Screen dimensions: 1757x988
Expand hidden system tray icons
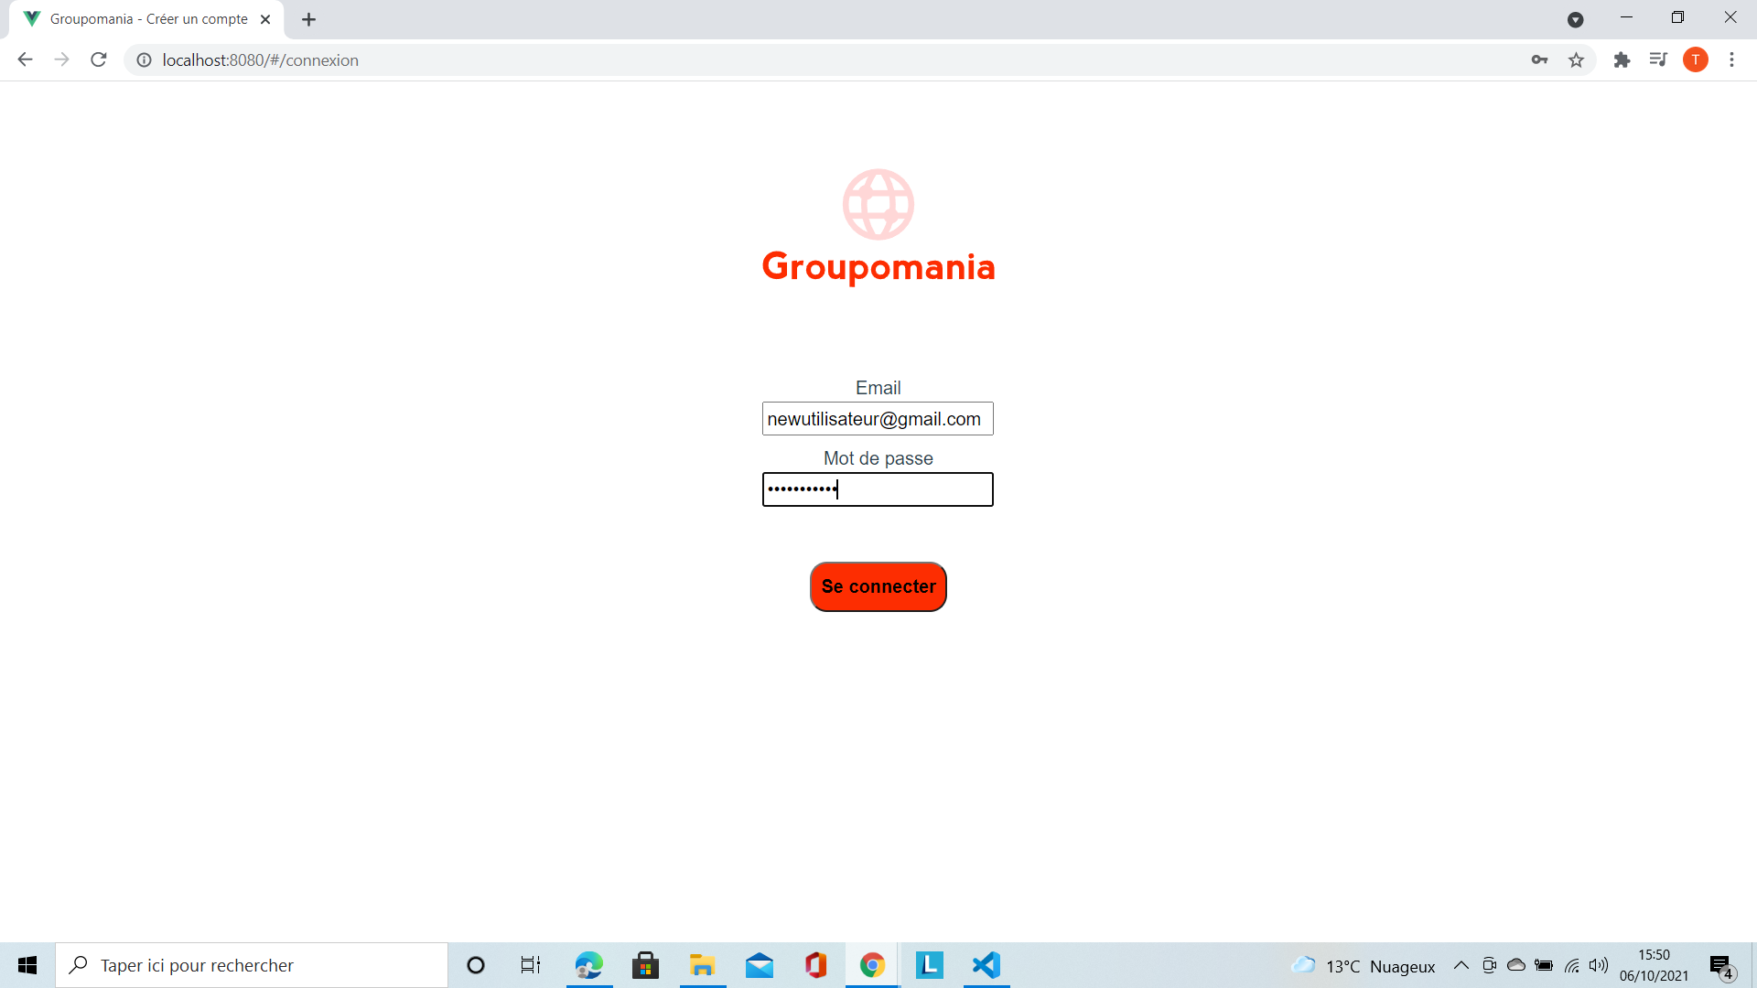(1461, 965)
